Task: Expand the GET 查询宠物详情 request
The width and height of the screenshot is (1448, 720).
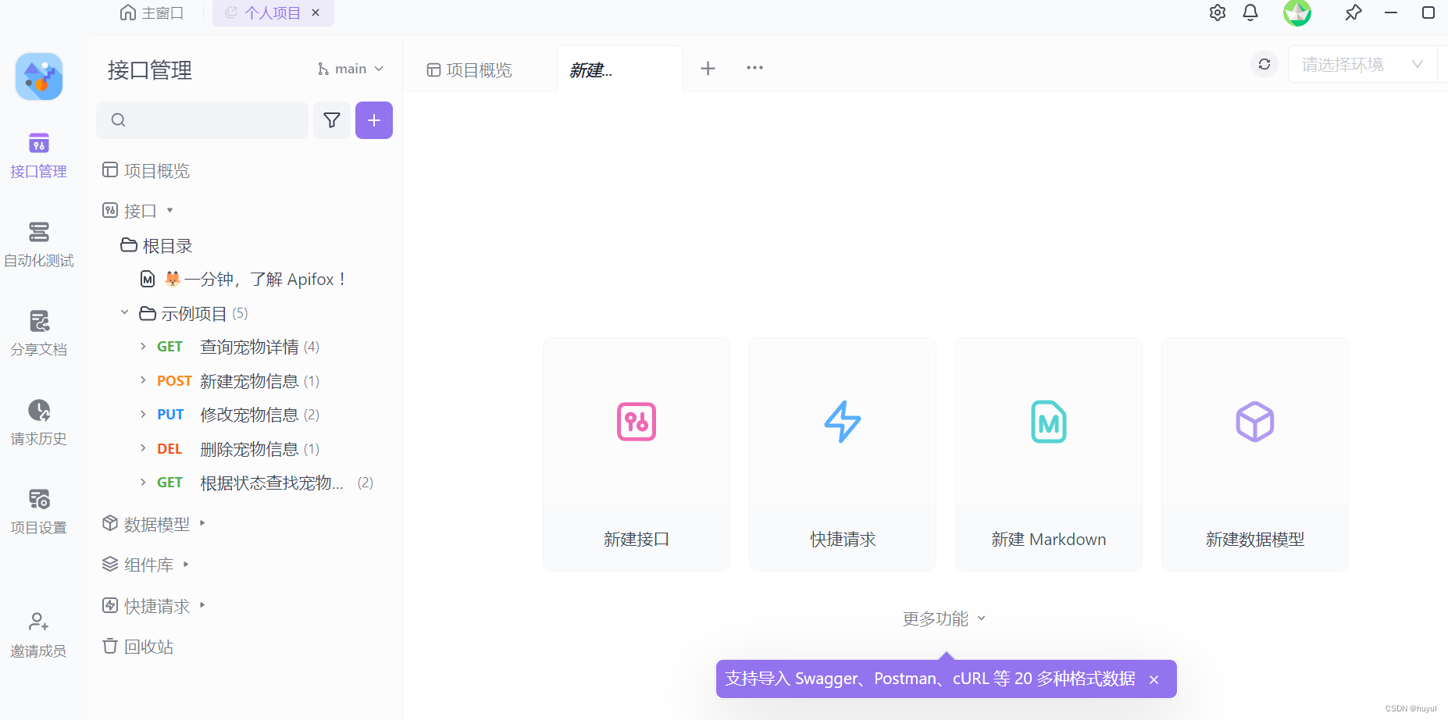Action: pyautogui.click(x=142, y=346)
